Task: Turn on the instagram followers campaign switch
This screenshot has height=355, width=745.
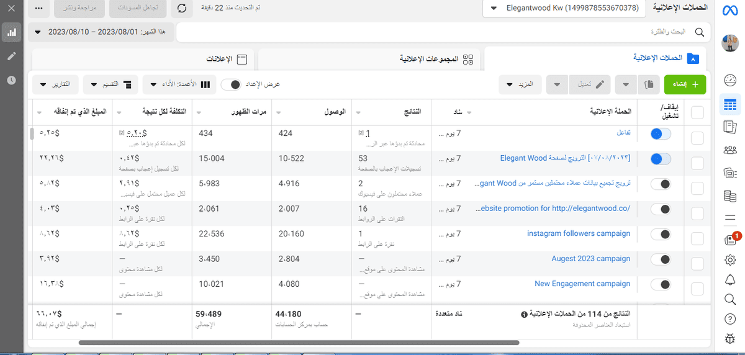Action: tap(661, 235)
